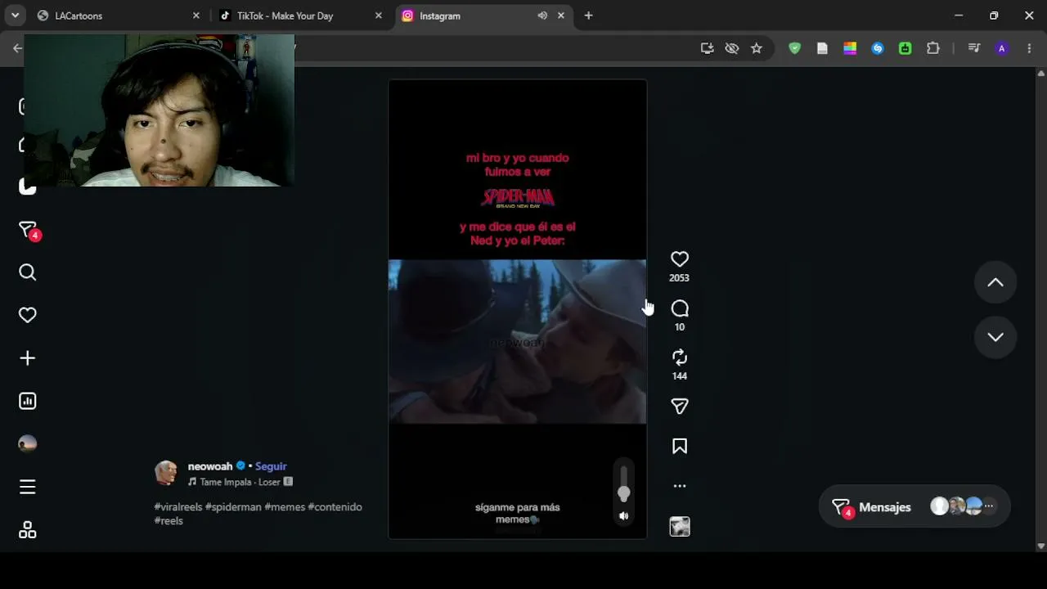Bookmark this page with the star icon
This screenshot has width=1047, height=589.
[757, 48]
